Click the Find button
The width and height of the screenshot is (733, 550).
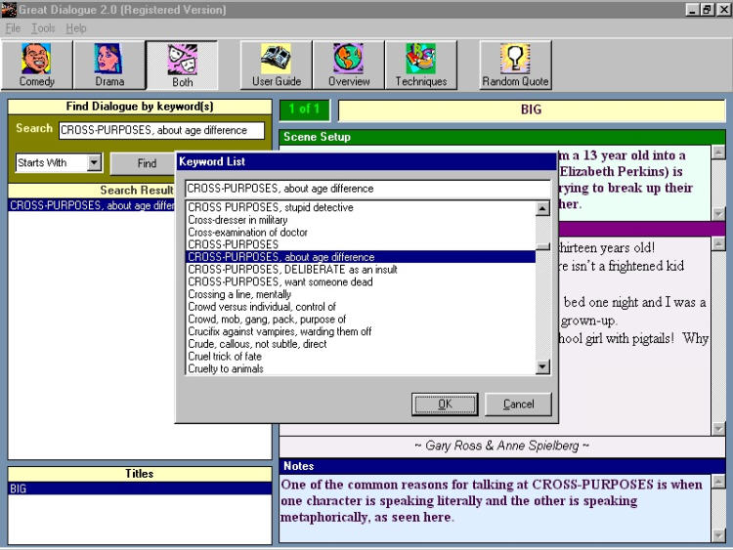pyautogui.click(x=146, y=163)
